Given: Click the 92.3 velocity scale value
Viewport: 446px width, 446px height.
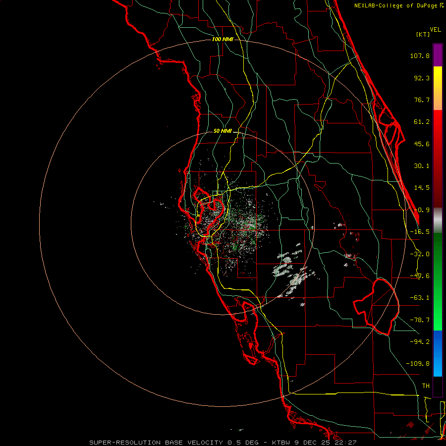Looking at the screenshot, I should 422,78.
